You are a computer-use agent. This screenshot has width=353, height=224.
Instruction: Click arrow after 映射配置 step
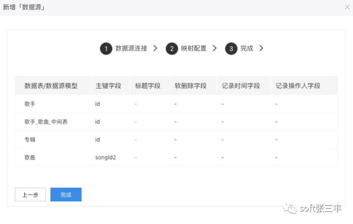pos(214,48)
